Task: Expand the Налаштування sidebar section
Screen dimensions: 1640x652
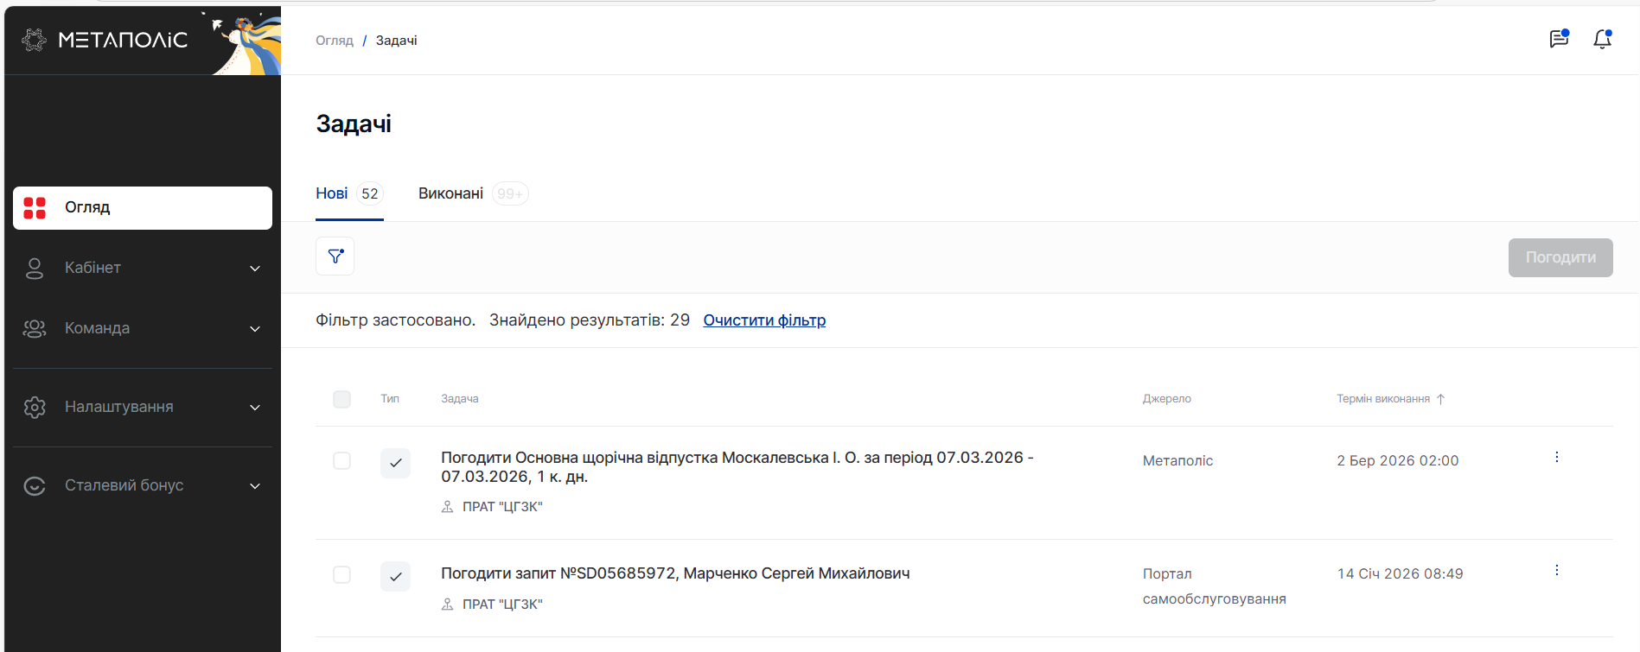Action: 143,408
